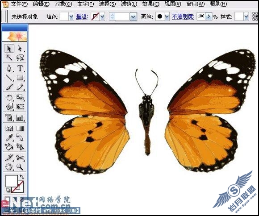Screen dimensions: 259x216
Task: Open the 样式 style dropdown
Action: [x=246, y=17]
